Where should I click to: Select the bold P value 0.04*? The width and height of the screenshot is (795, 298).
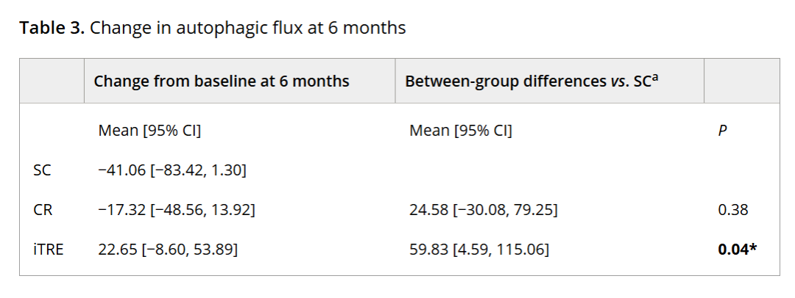pyautogui.click(x=737, y=250)
